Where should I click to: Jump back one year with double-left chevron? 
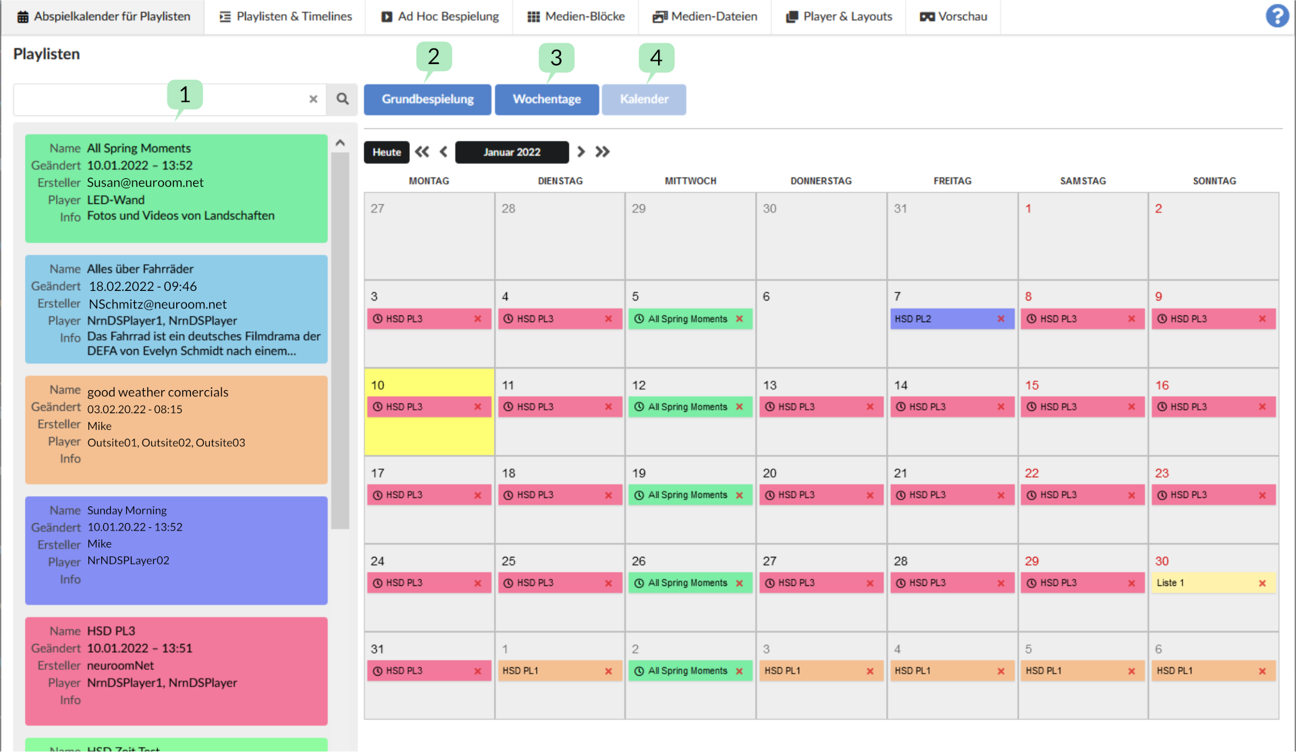pos(422,152)
